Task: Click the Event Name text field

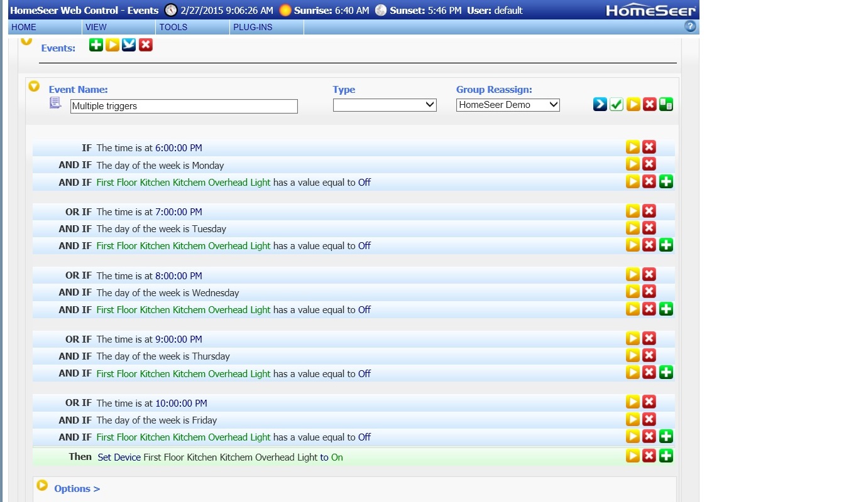Action: pyautogui.click(x=184, y=106)
